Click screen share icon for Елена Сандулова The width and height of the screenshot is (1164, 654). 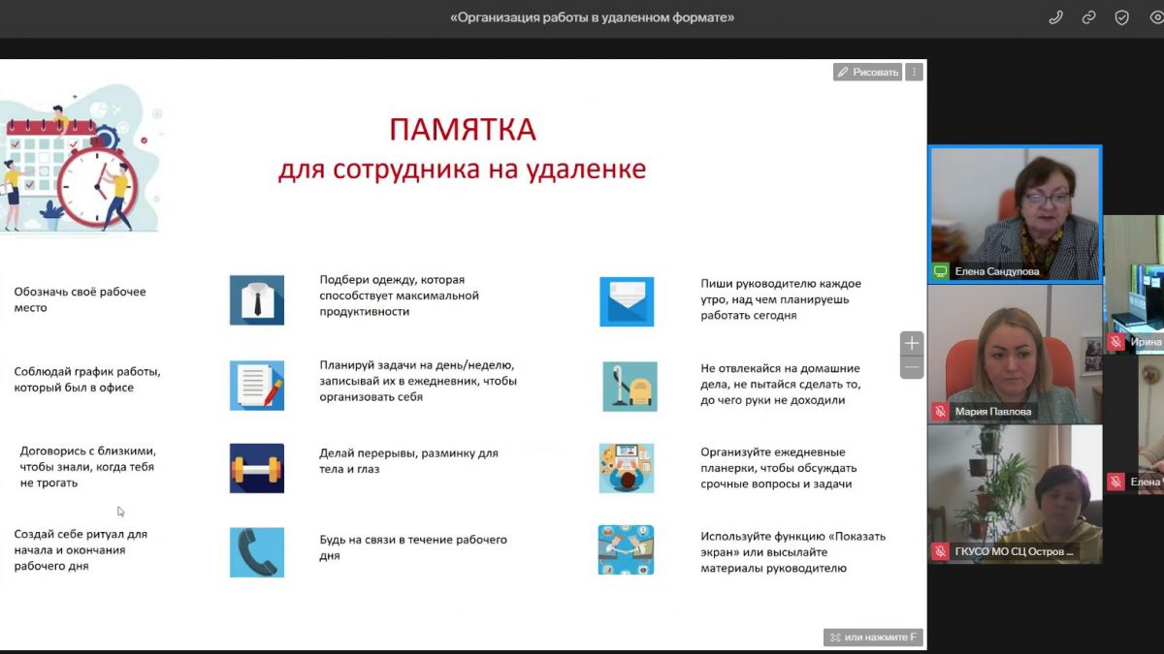(x=940, y=271)
